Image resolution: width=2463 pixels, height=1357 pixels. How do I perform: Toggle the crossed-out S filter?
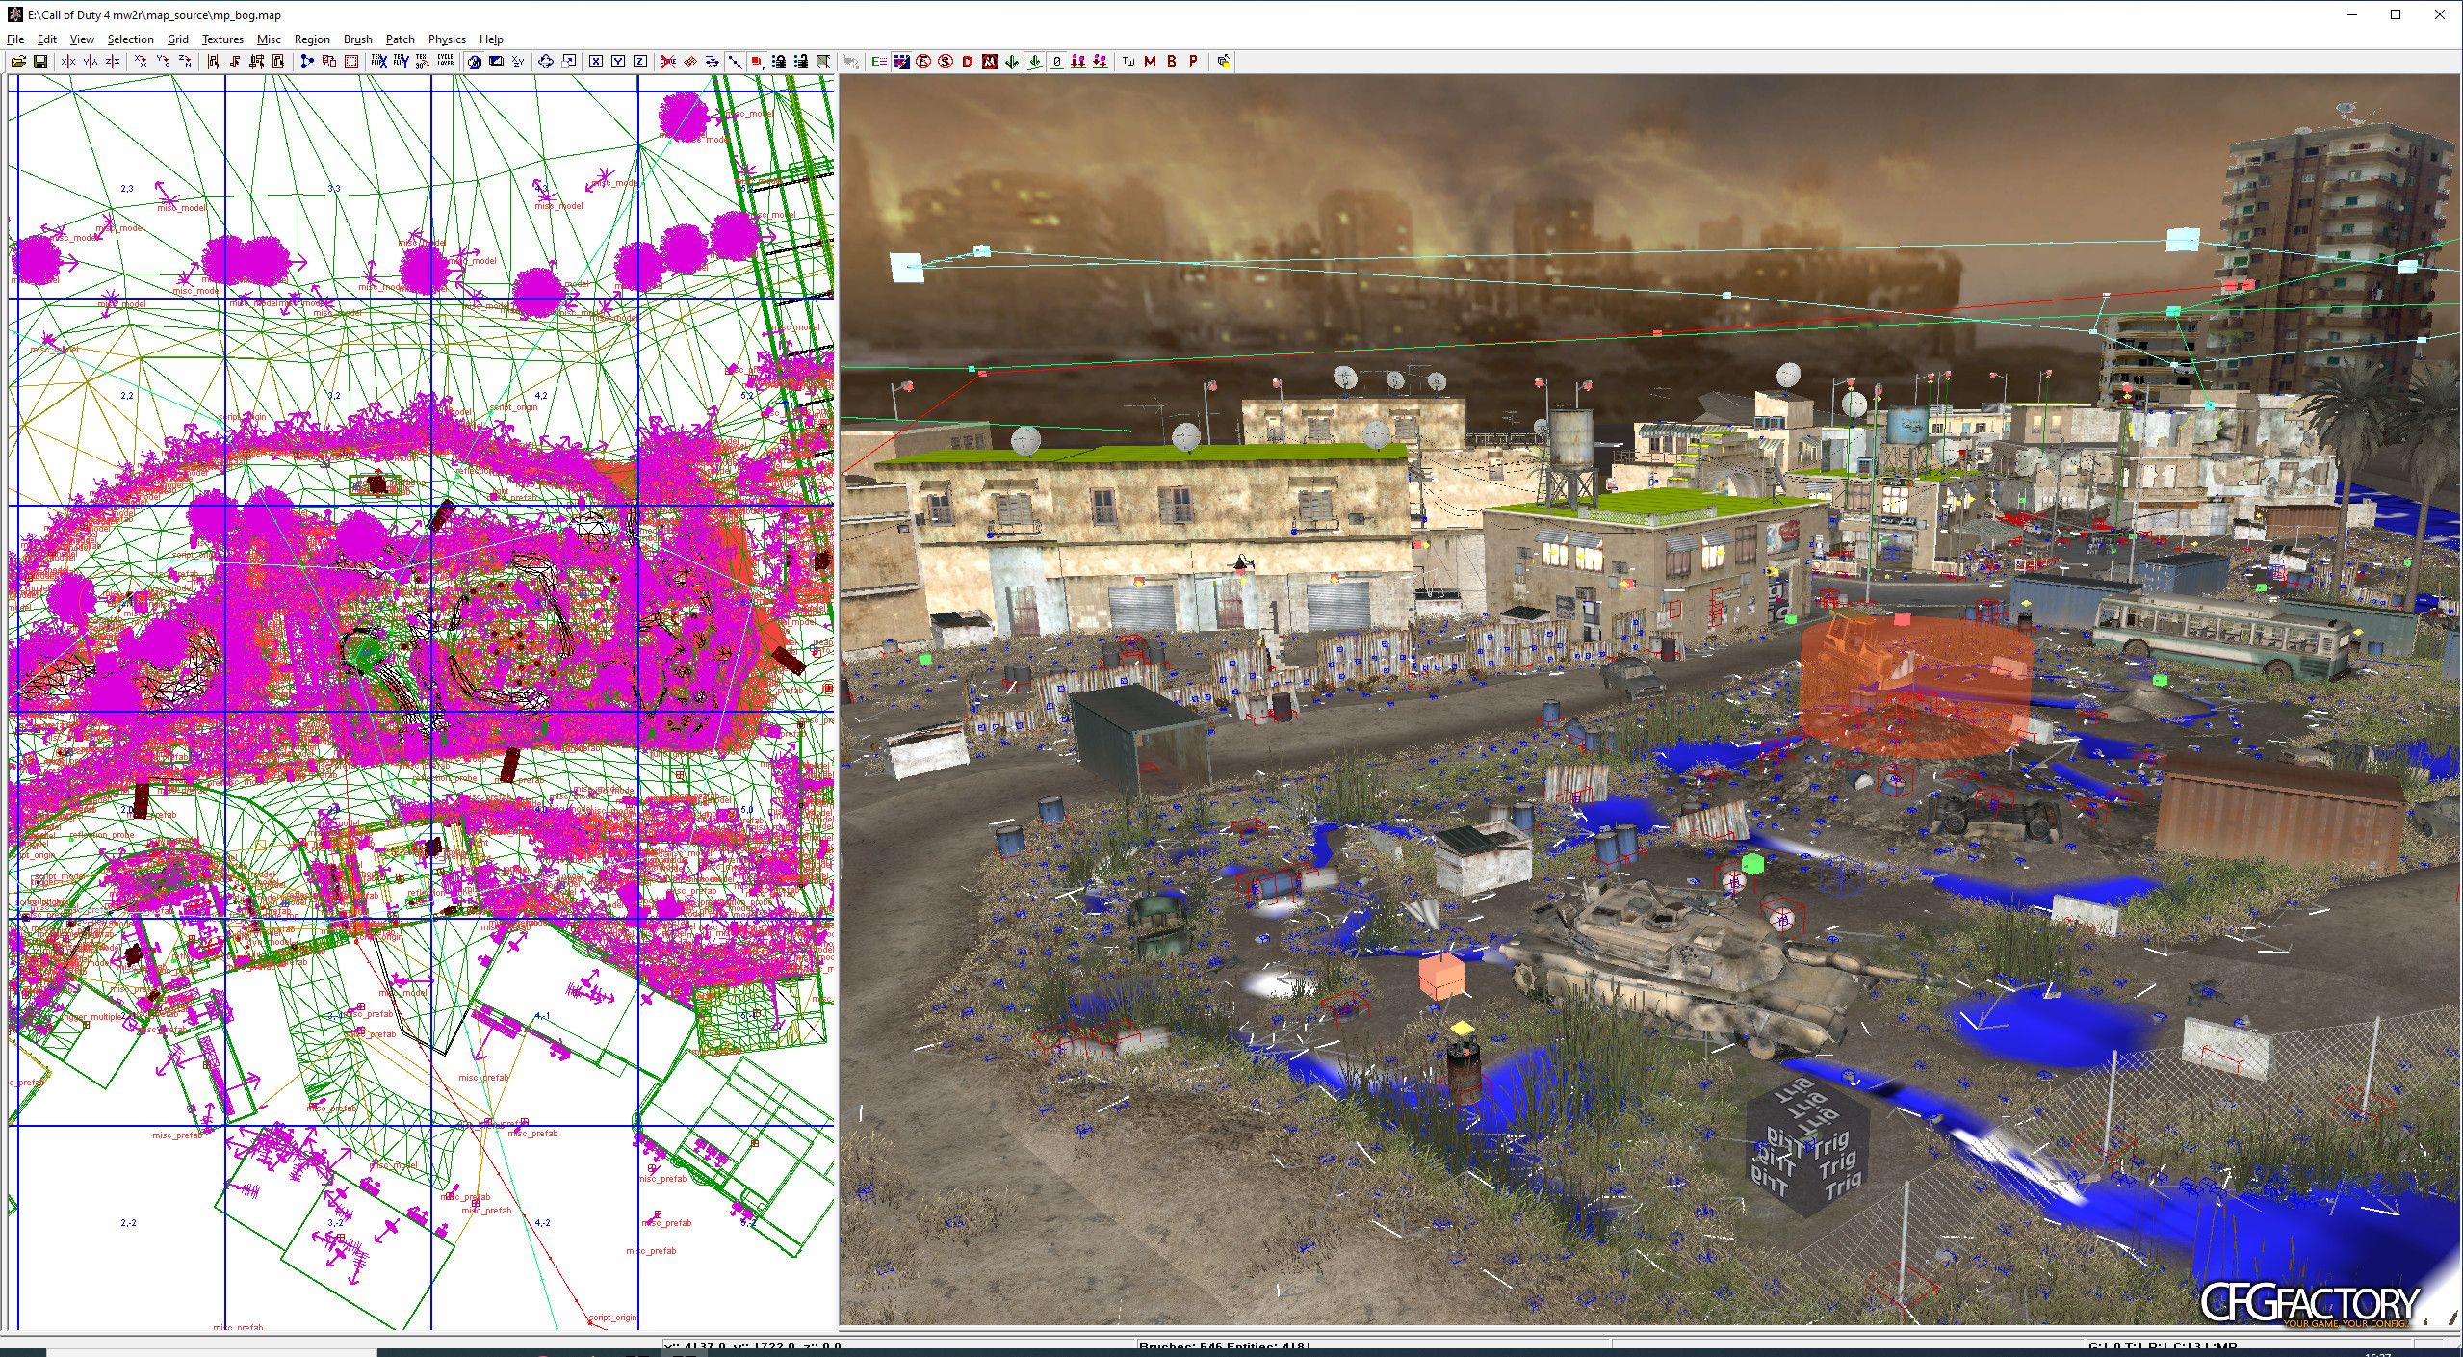946,62
